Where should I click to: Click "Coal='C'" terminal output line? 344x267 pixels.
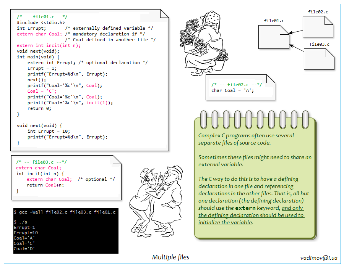24,243
